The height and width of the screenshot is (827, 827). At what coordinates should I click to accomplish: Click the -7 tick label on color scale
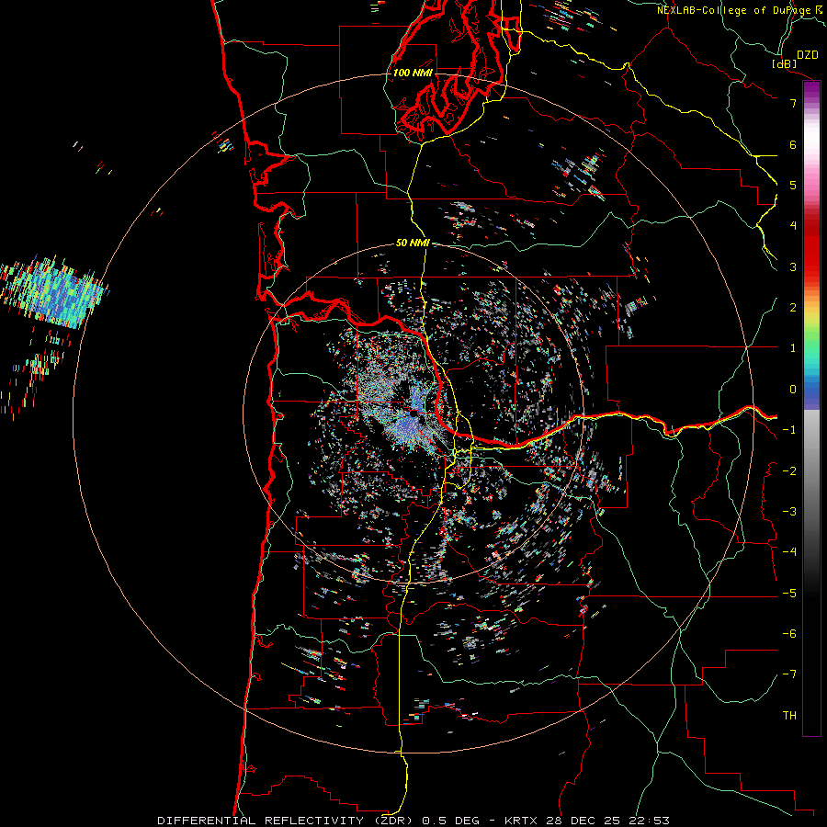pos(789,674)
